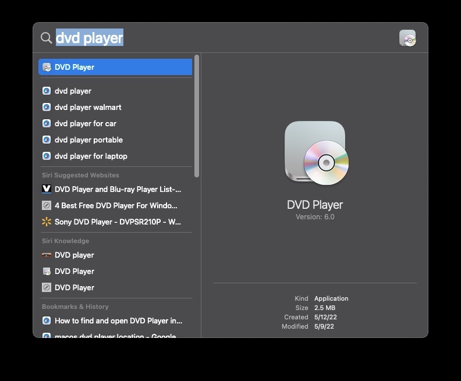Open the "dvd player for laptop" suggestion
Viewport: 461px width, 381px height.
pyautogui.click(x=115, y=156)
